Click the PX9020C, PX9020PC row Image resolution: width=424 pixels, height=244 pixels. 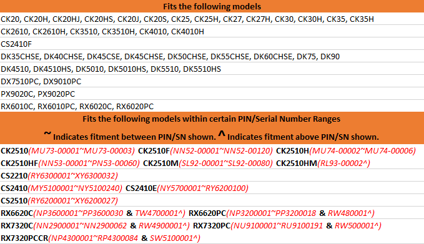[x=212, y=94]
